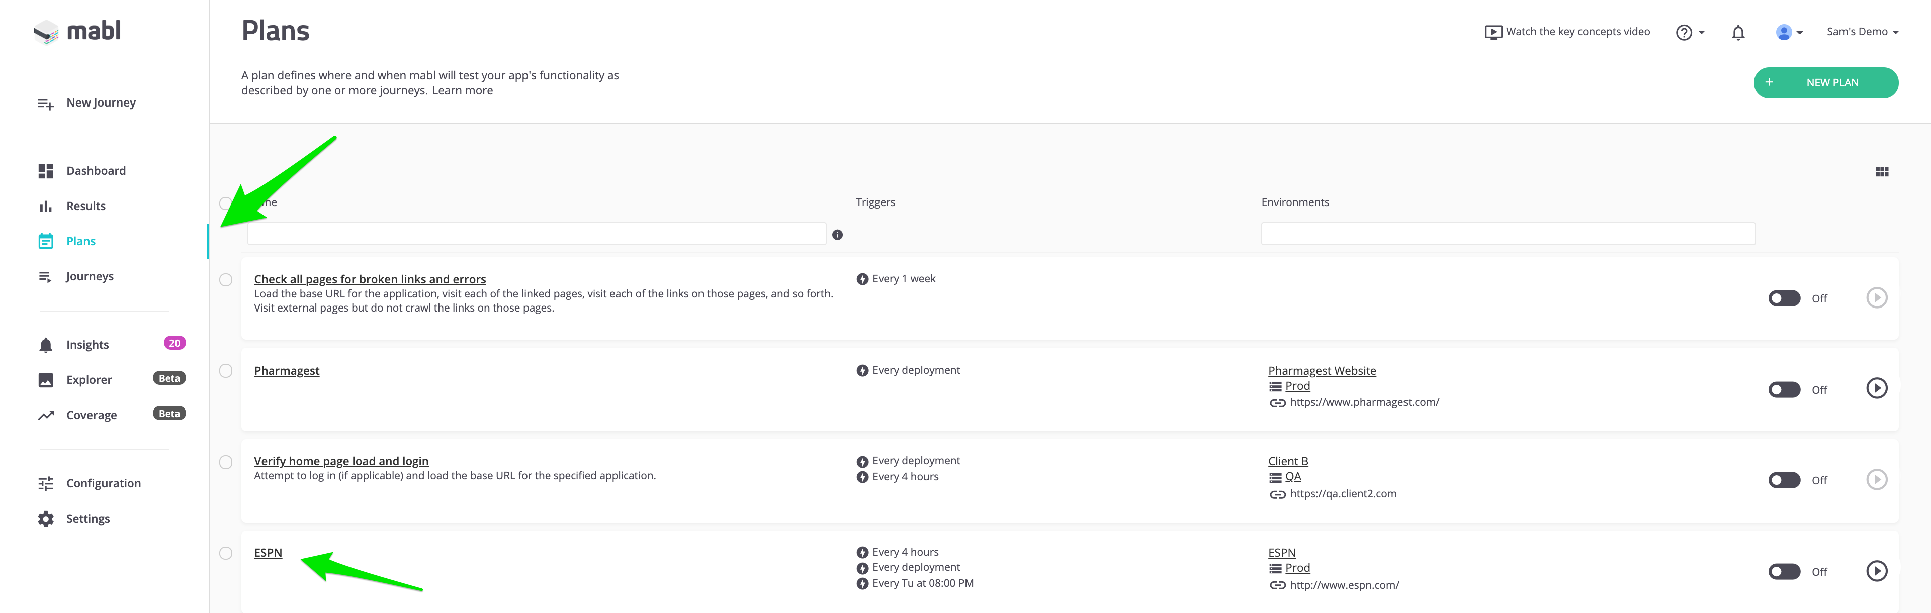Open Insights with 20 badge

(87, 345)
